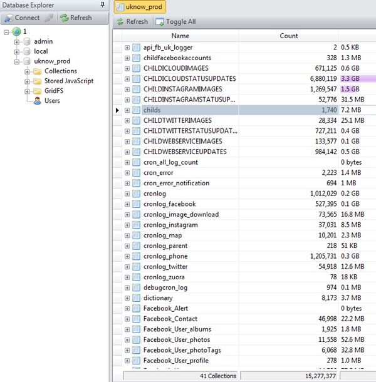This screenshot has width=376, height=382.
Task: Click the Users person icon
Action: click(x=38, y=101)
